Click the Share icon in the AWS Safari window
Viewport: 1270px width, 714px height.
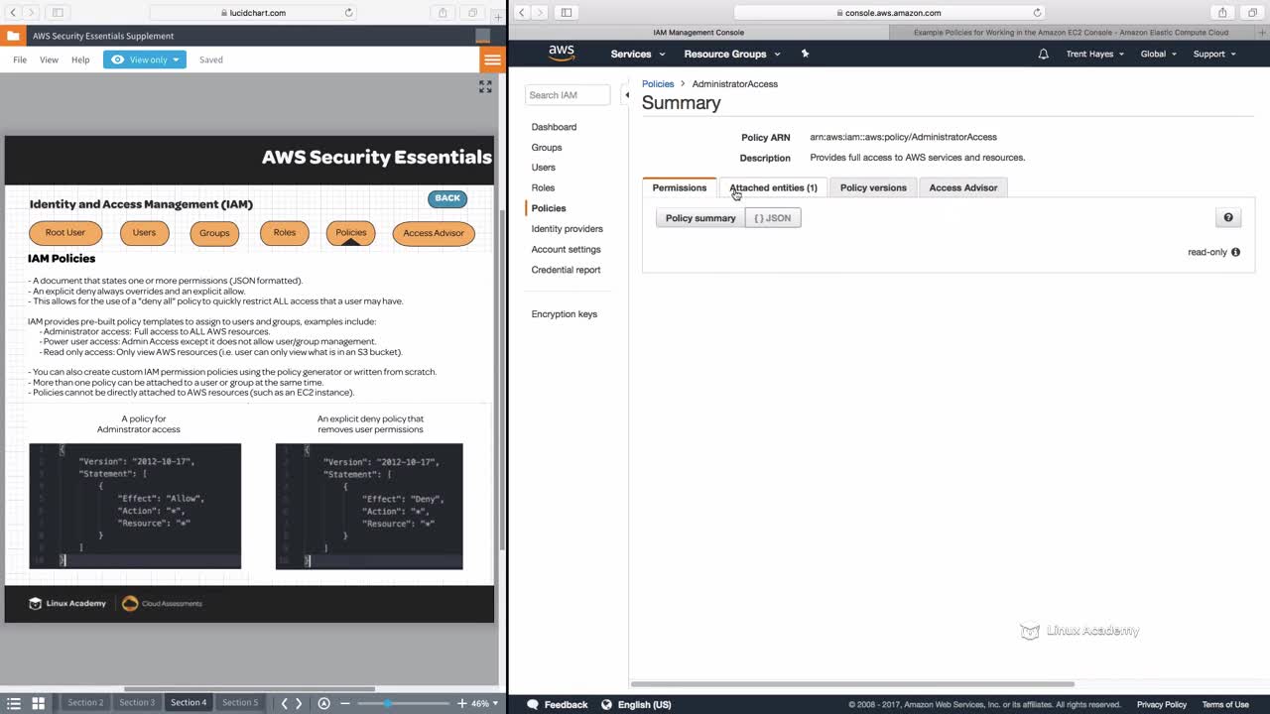[x=1222, y=13]
